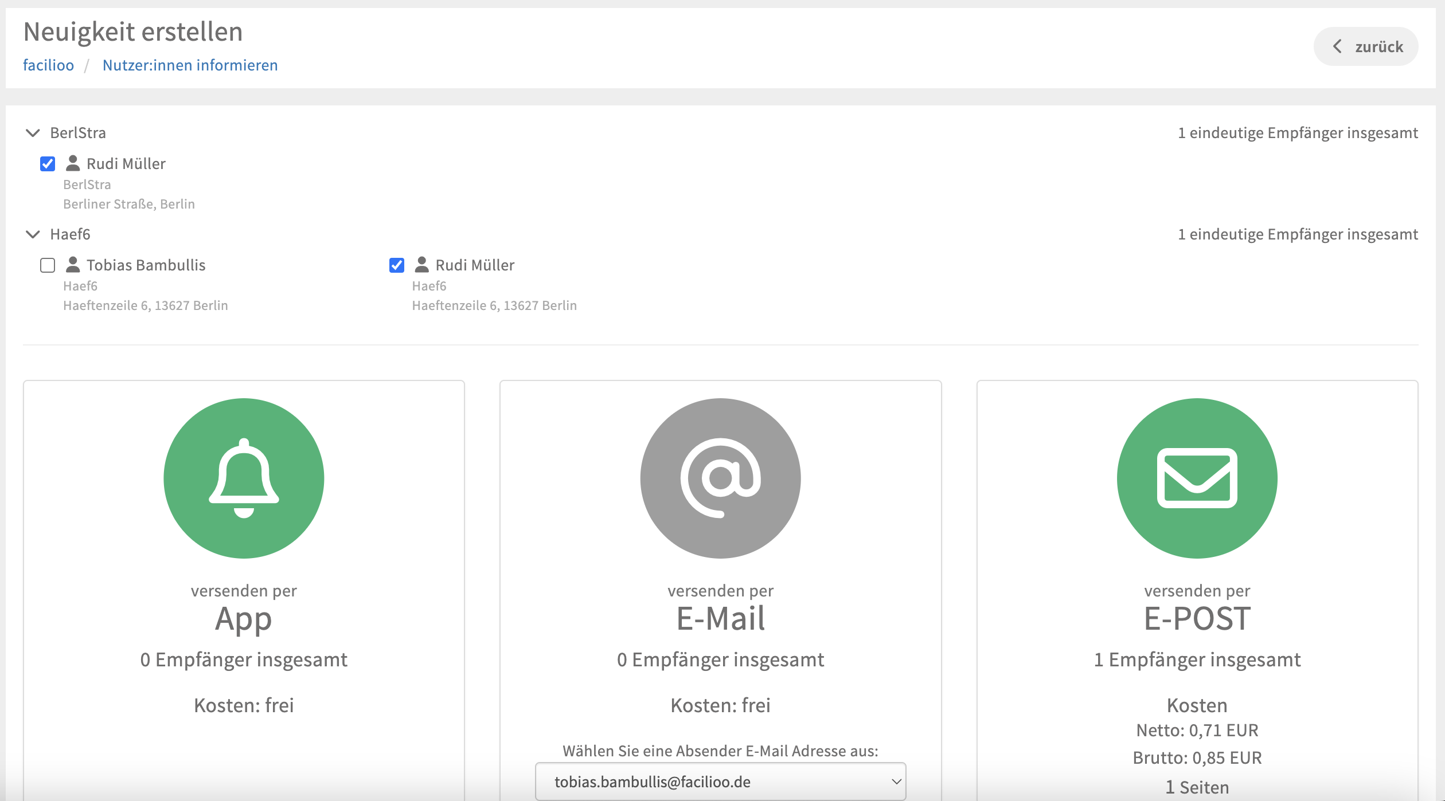This screenshot has height=801, width=1445.
Task: Go to Nutzer:innen informieren breadcrumb
Action: pyautogui.click(x=190, y=65)
